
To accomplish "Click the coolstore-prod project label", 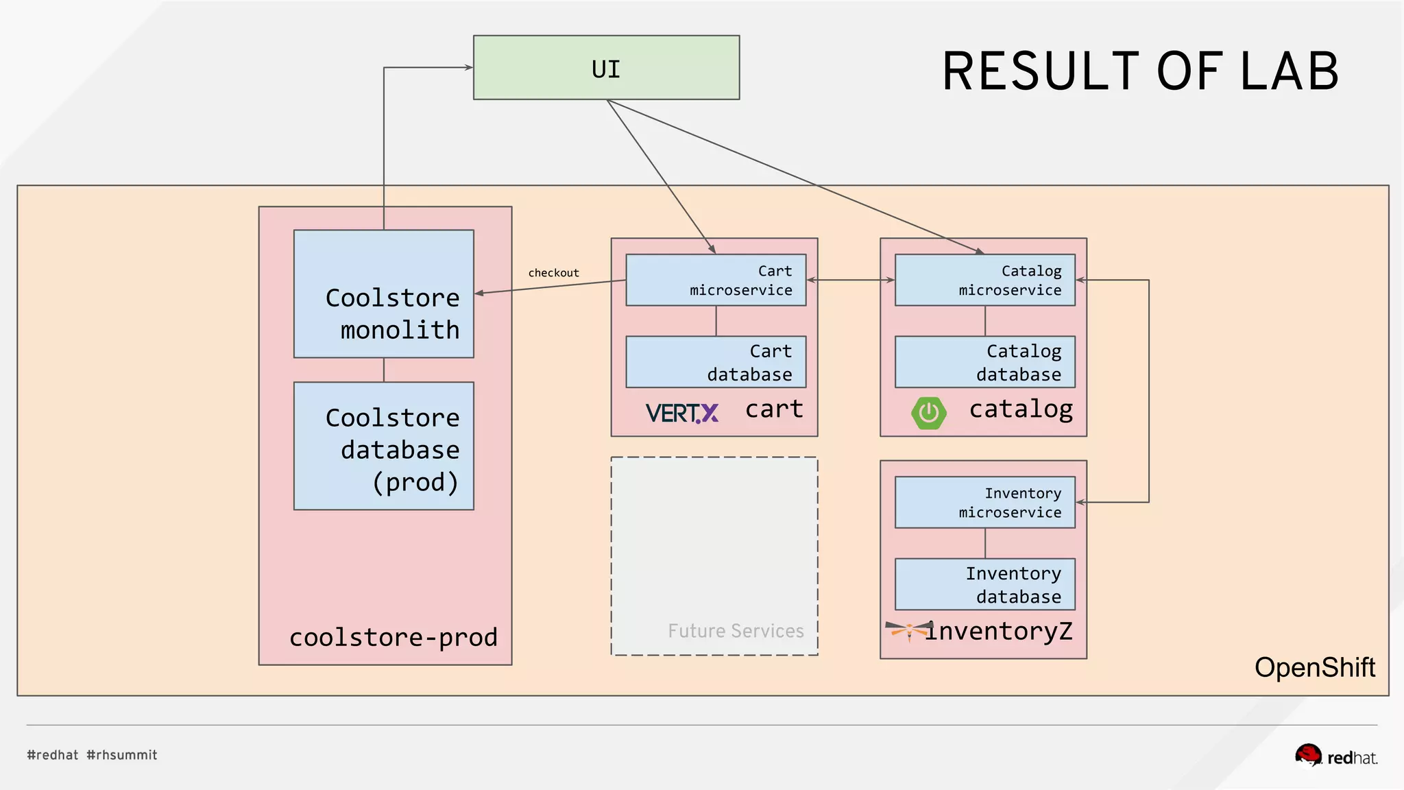I will (x=394, y=637).
